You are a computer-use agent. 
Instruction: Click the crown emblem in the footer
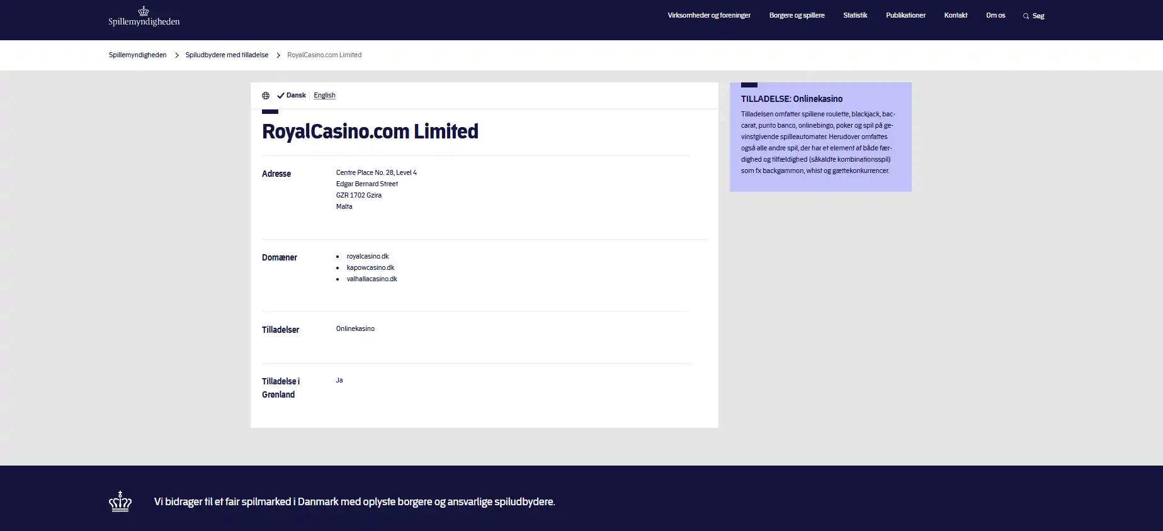coord(120,501)
